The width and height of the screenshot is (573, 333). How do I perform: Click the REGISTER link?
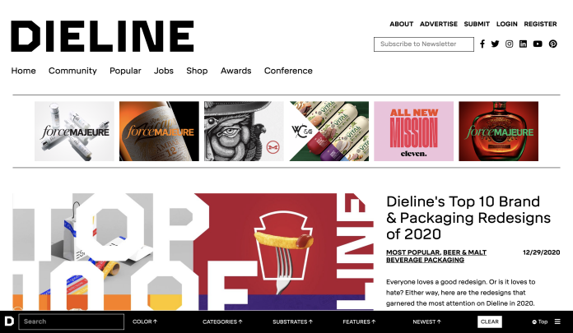click(x=540, y=24)
